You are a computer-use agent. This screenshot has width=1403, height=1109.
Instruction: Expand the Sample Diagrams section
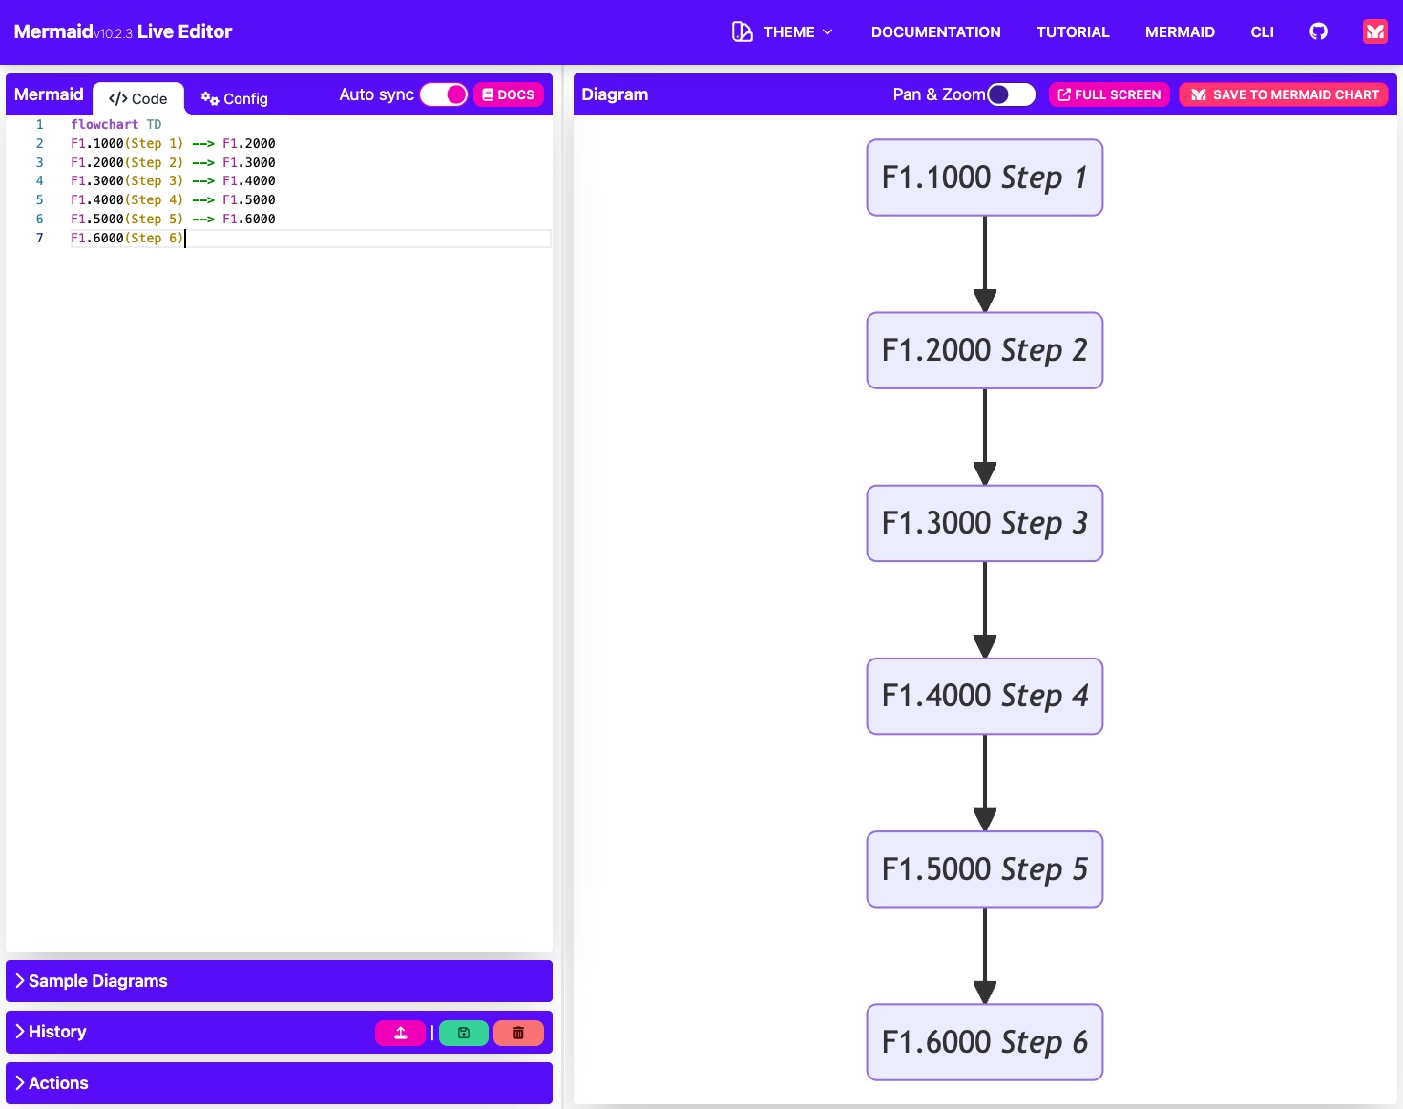pyautogui.click(x=279, y=981)
